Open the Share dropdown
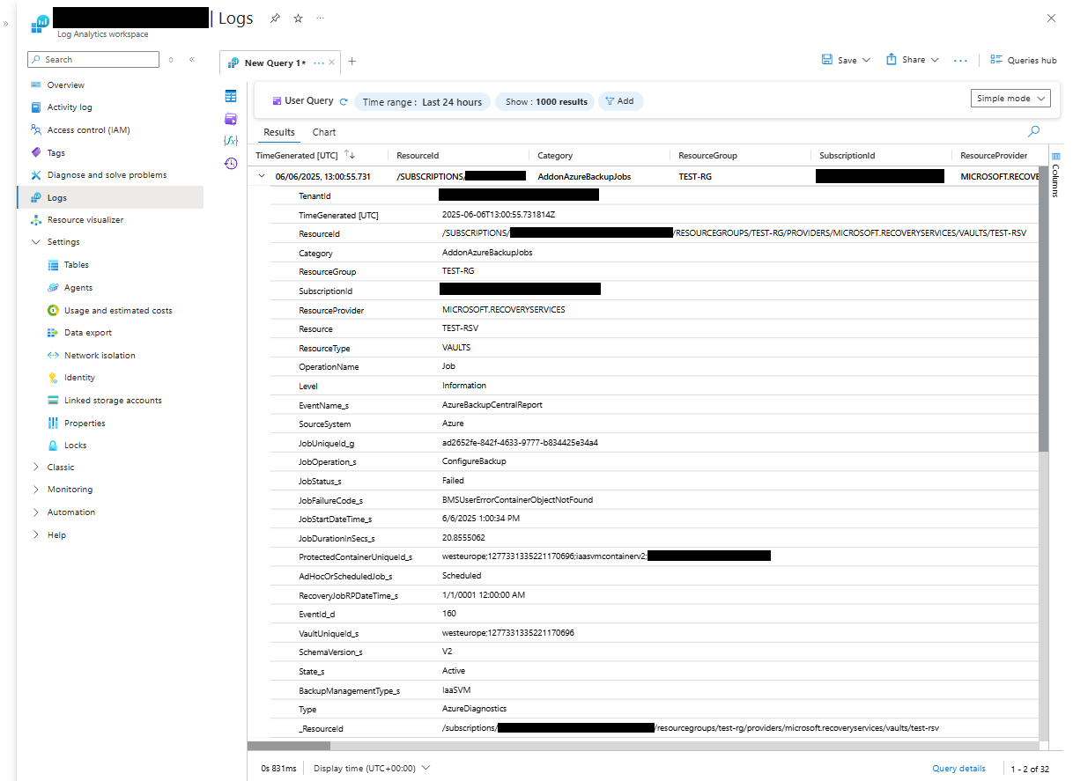The image size is (1073, 781). point(913,60)
